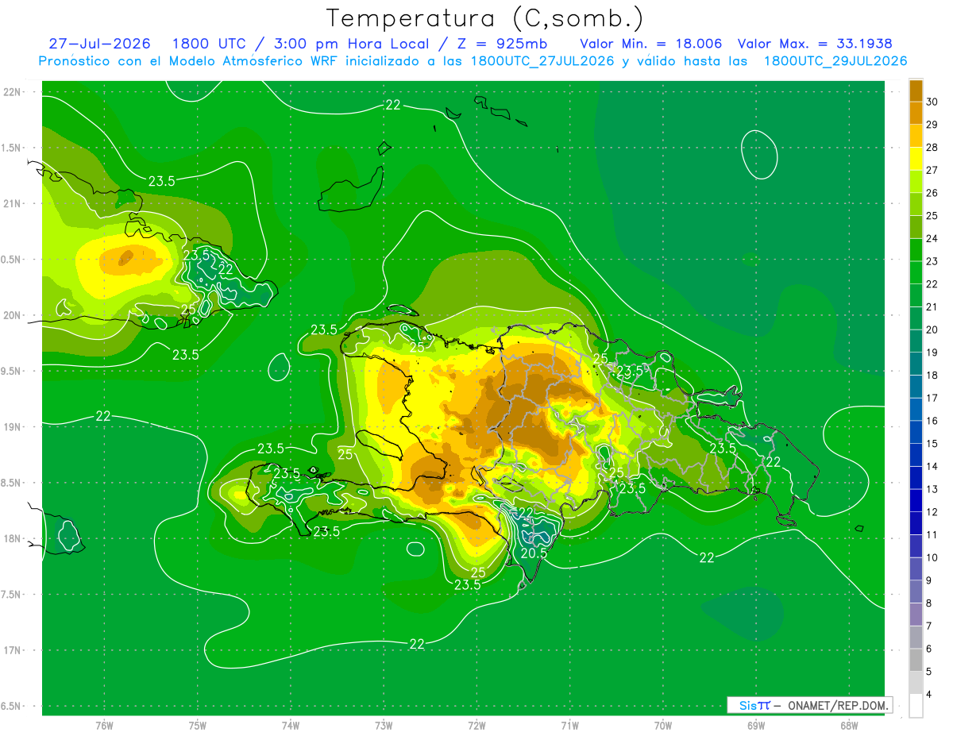Click the initialization time "1800UTC_27JUL2026"
The image size is (953, 736).
click(x=544, y=61)
